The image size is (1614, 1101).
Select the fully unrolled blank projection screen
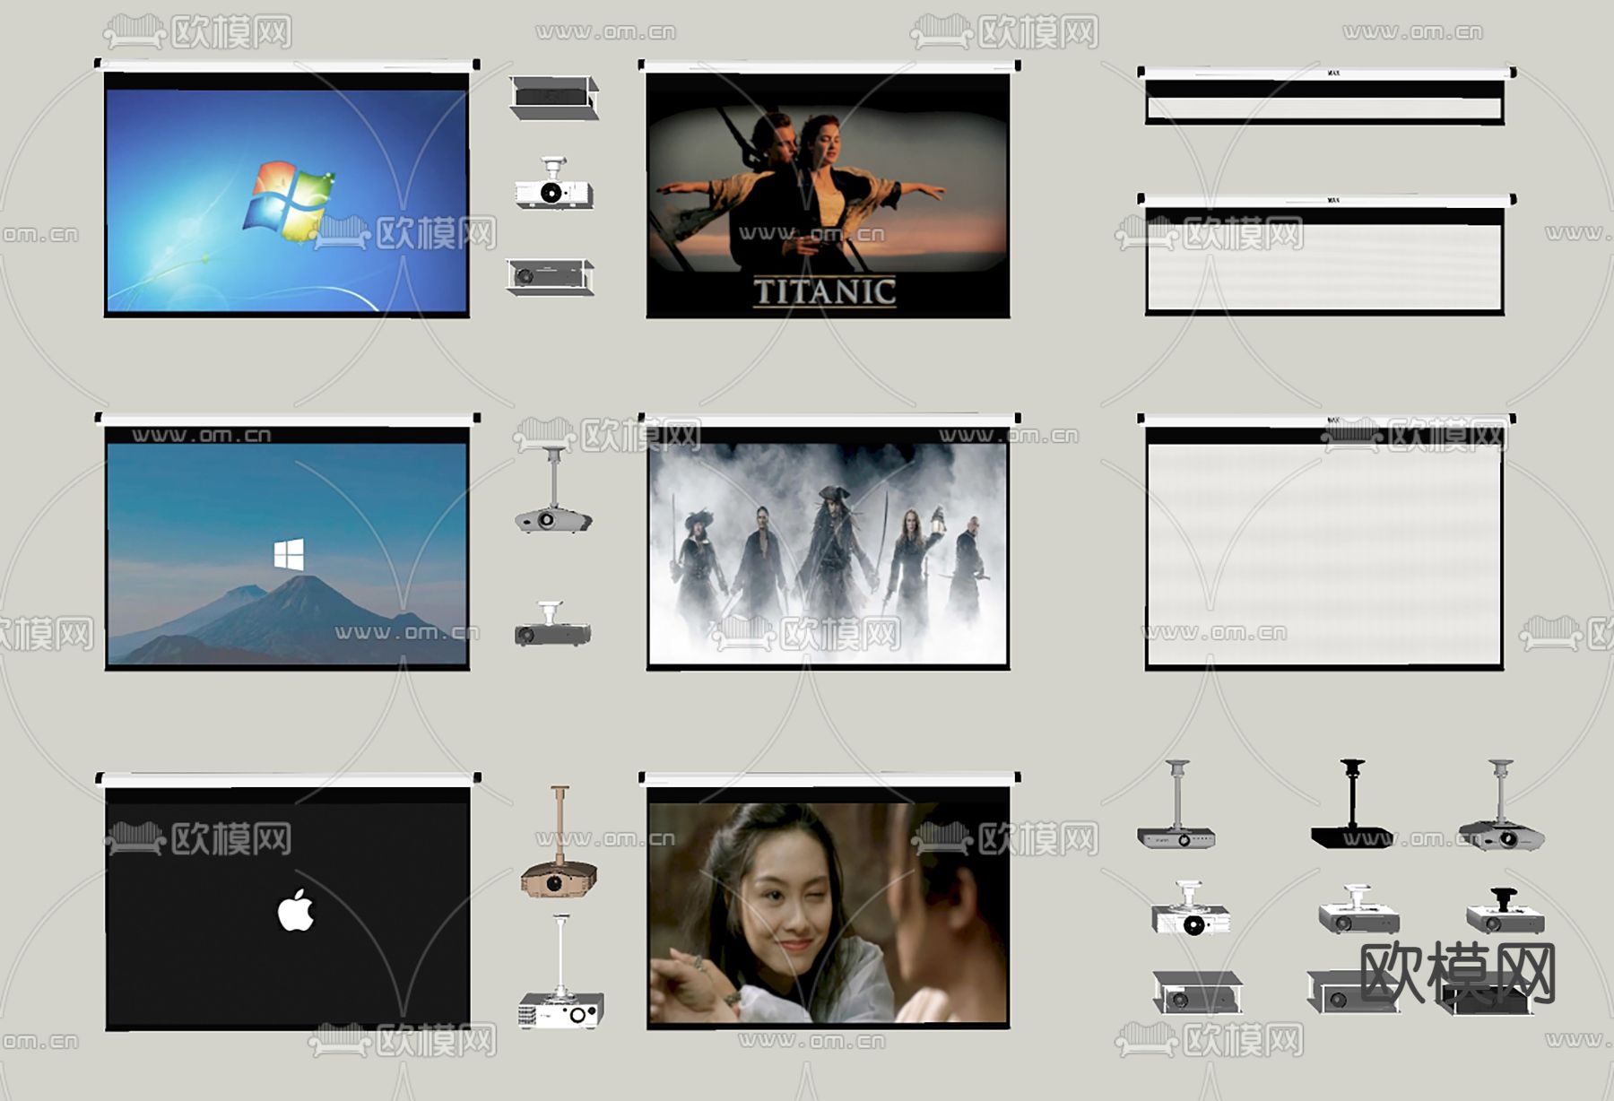(1326, 542)
